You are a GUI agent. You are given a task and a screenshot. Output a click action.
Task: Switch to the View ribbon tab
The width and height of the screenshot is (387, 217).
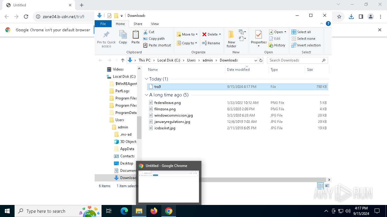[x=155, y=24]
